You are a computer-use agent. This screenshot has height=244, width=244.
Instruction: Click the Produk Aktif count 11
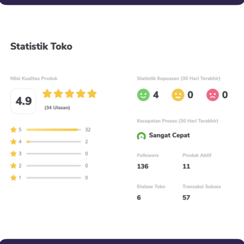(x=186, y=166)
